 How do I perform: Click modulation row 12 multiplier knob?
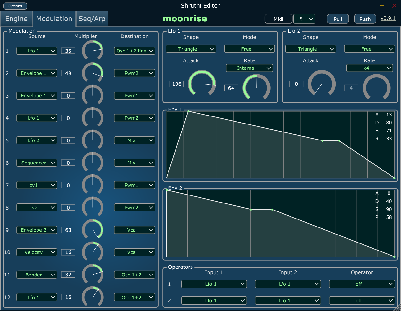93,297
